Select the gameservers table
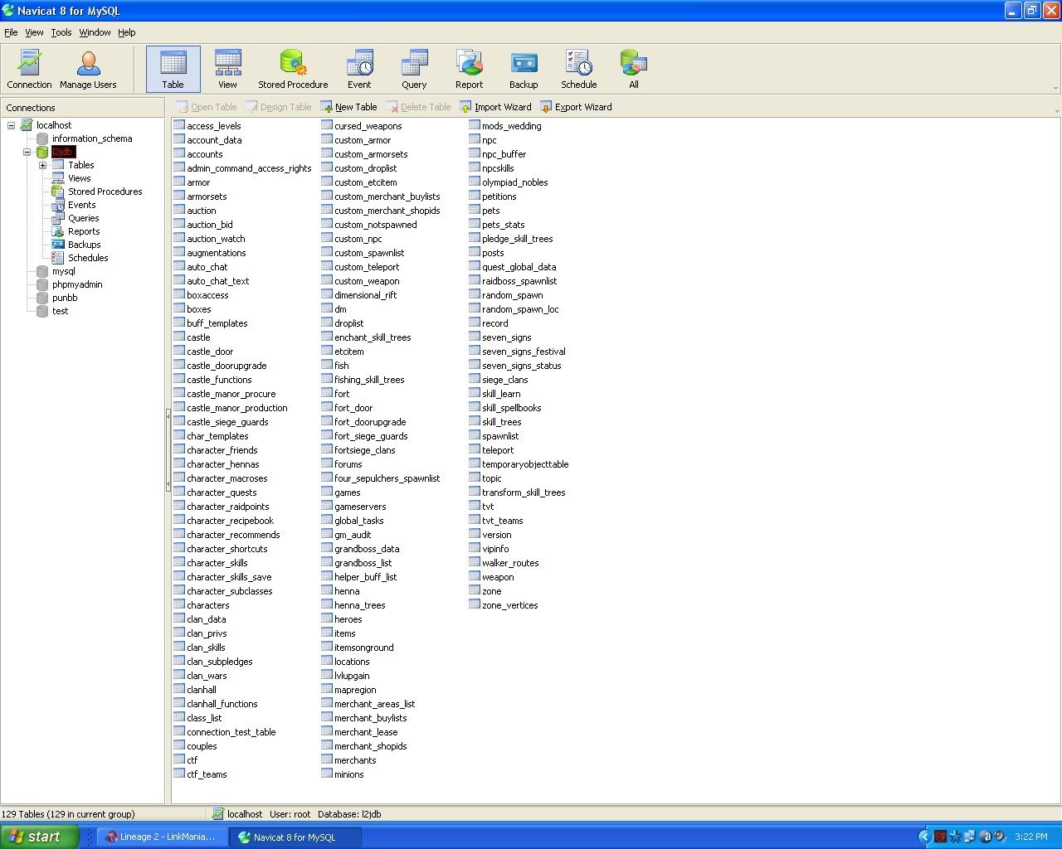 360,507
